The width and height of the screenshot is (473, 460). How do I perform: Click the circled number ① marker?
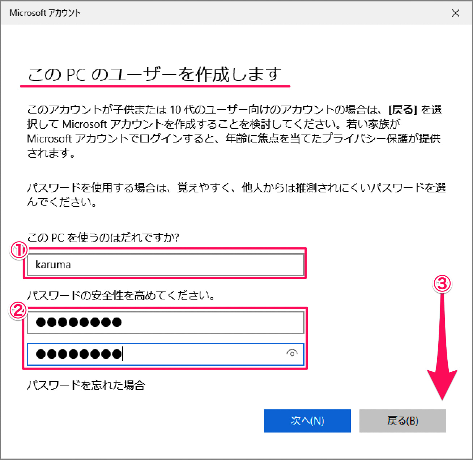(19, 250)
